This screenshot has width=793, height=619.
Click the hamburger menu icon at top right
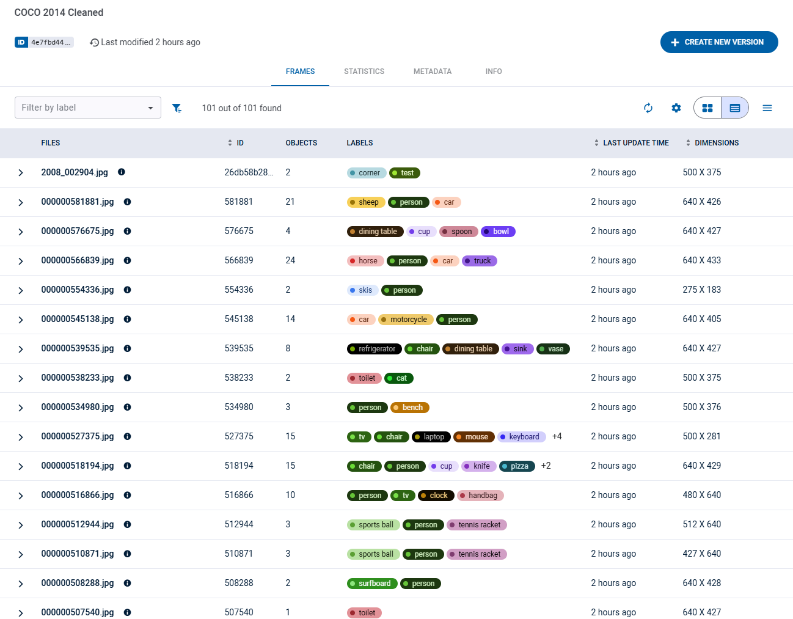(x=767, y=108)
